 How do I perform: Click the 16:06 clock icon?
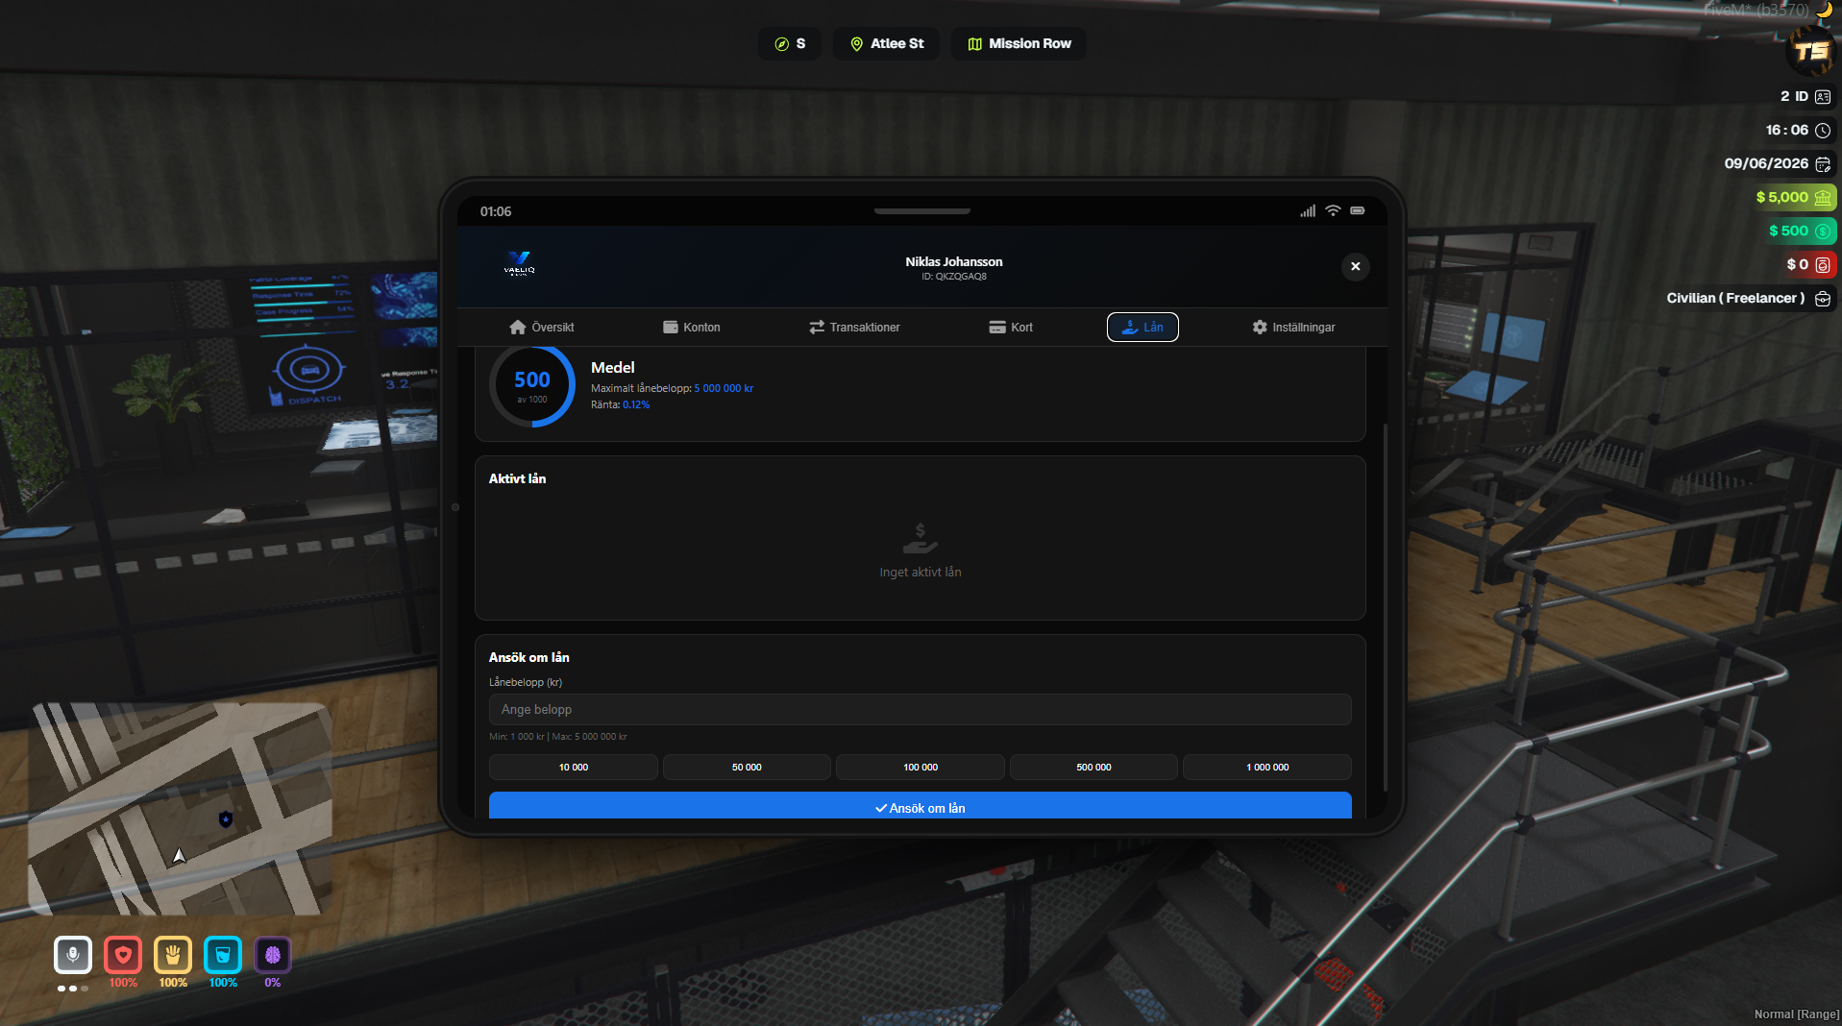pos(1823,131)
